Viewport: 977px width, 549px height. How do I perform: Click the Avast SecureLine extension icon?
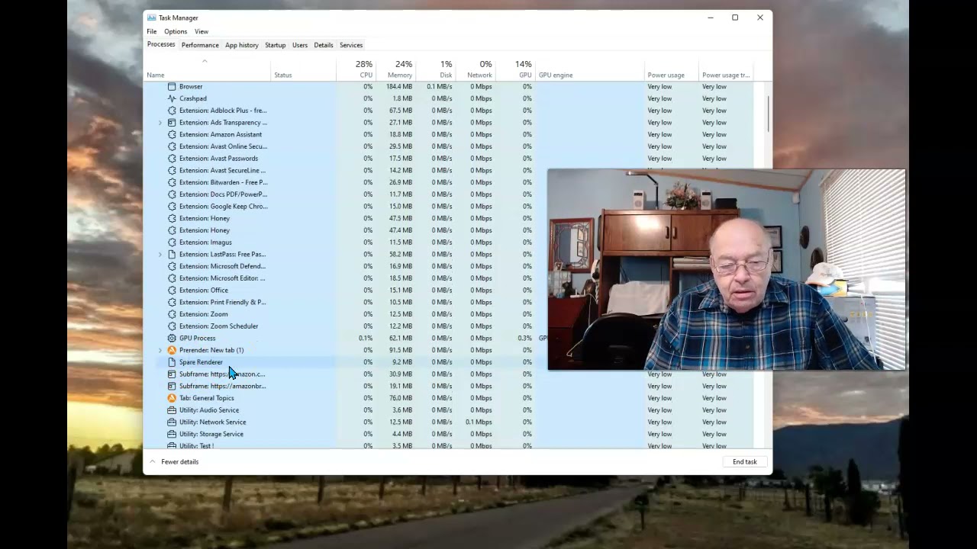pyautogui.click(x=172, y=170)
